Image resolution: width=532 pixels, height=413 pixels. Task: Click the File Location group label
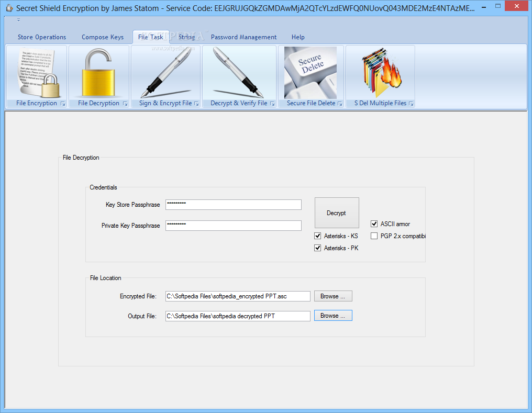pos(106,278)
